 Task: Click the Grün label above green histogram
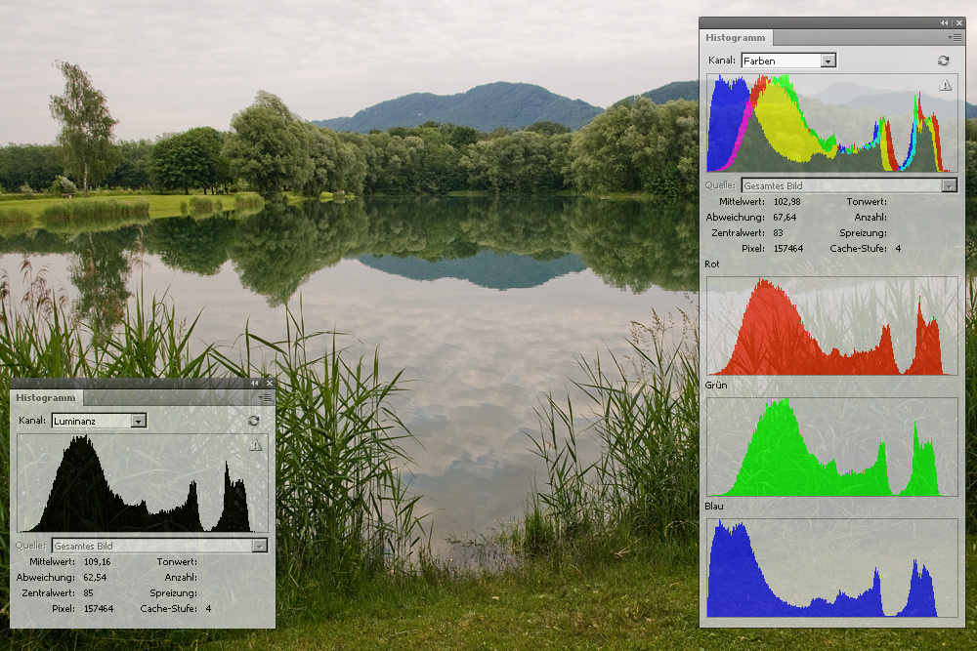pyautogui.click(x=716, y=386)
